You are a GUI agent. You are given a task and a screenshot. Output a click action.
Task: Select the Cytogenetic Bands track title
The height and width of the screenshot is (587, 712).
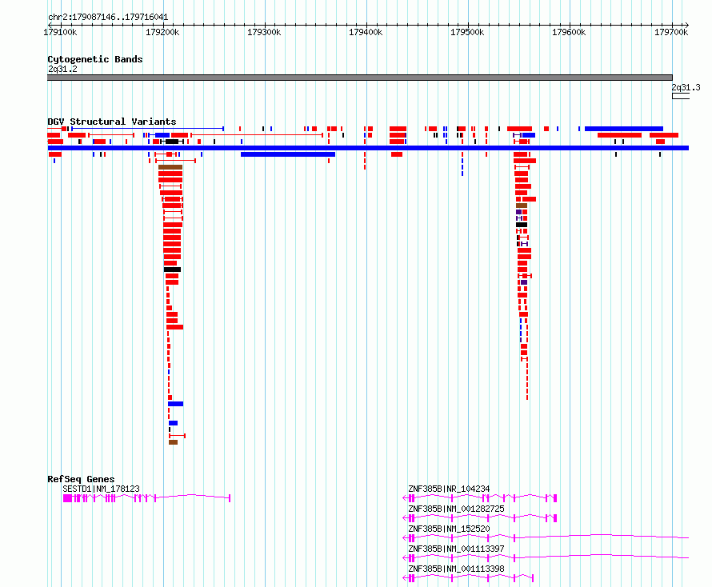tap(95, 59)
